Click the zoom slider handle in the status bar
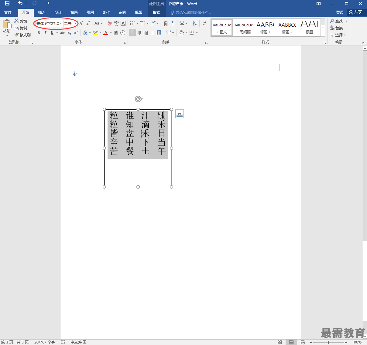Screen dimensions: 367x345 (x=328, y=343)
